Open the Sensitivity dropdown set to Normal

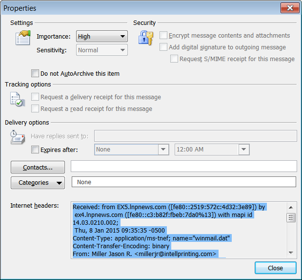click(x=101, y=50)
